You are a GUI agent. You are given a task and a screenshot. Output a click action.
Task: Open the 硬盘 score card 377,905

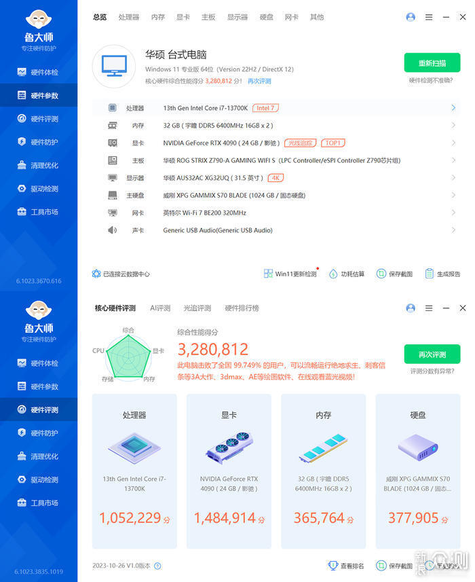pos(418,471)
